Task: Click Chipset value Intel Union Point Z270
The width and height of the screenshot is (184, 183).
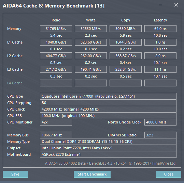Action: click(x=108, y=148)
